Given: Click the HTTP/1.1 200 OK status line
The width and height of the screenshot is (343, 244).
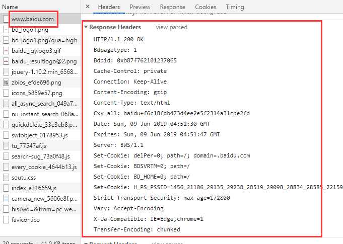Looking at the screenshot, I should tap(118, 39).
